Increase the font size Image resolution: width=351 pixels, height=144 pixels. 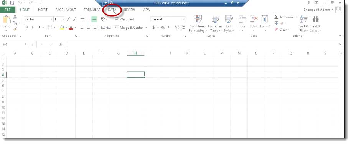click(69, 19)
